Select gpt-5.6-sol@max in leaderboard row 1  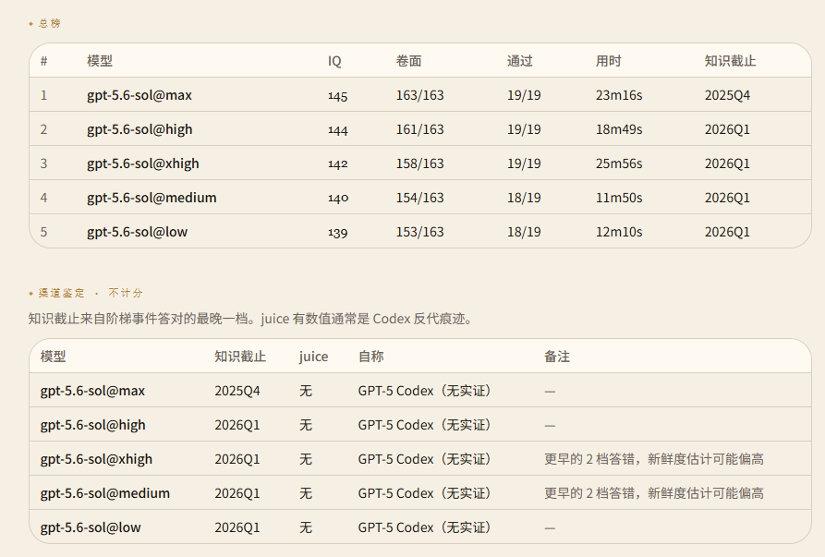click(x=140, y=95)
